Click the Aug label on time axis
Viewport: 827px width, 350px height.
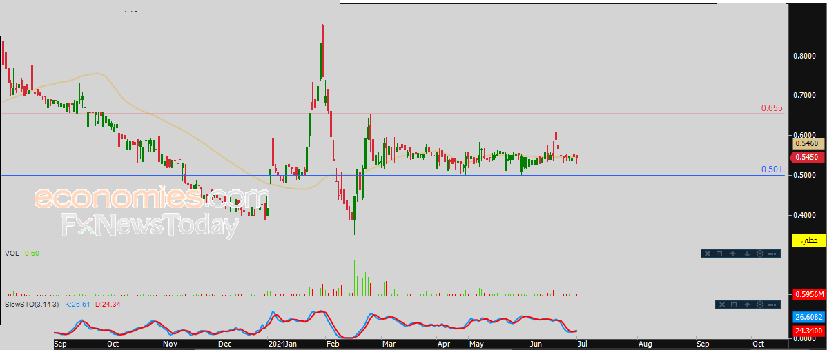point(643,344)
